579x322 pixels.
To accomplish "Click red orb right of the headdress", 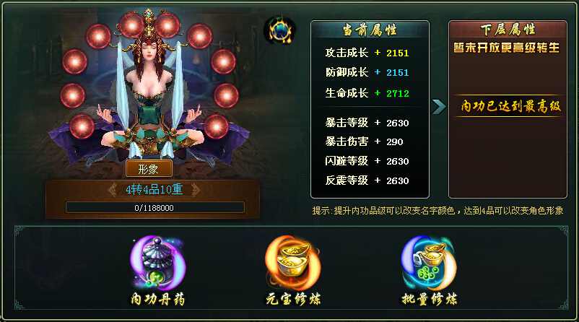I will pyautogui.click(x=167, y=25).
